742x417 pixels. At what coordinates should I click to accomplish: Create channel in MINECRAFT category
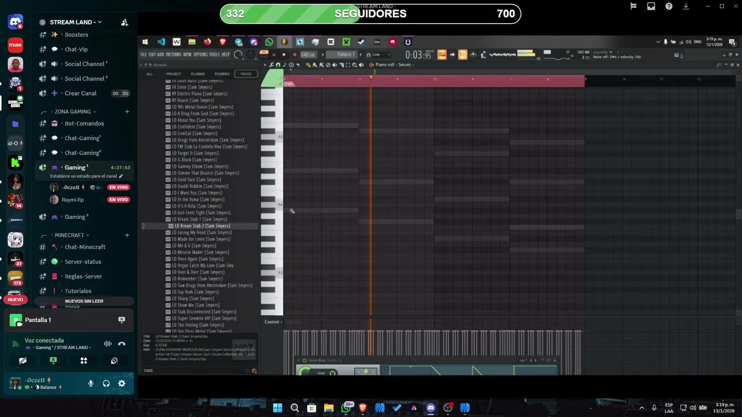127,235
